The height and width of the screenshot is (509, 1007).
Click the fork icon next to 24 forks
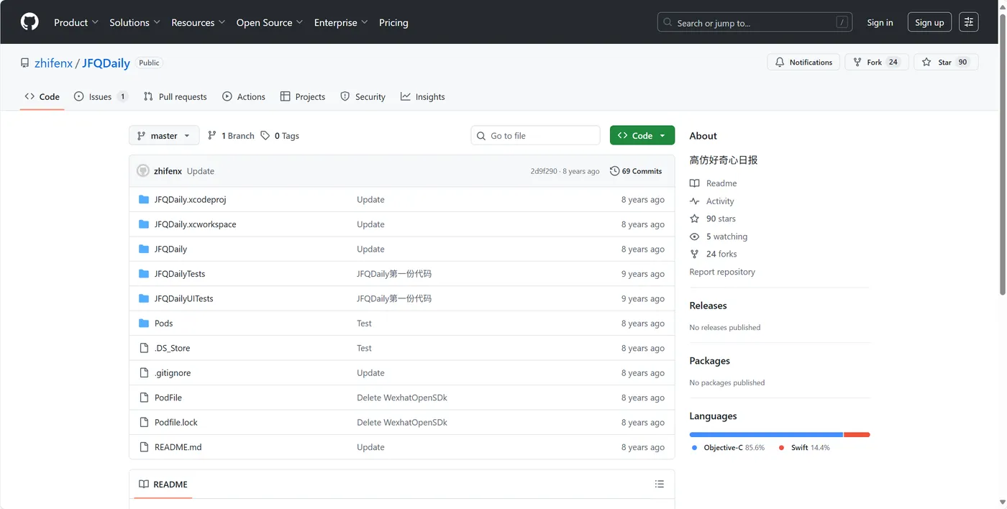pos(694,254)
